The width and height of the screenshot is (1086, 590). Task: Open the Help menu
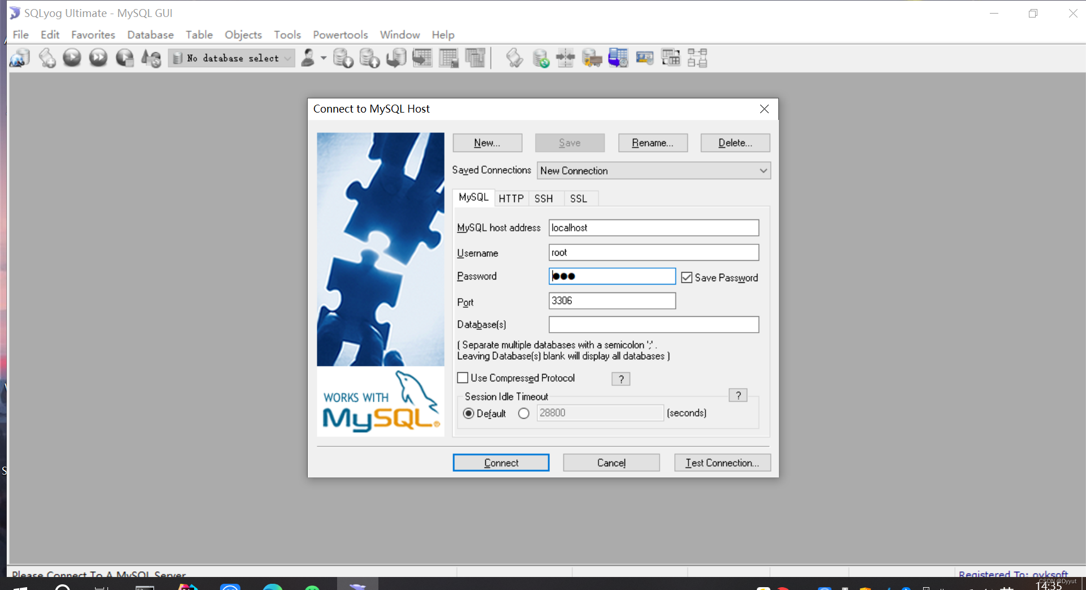click(443, 35)
